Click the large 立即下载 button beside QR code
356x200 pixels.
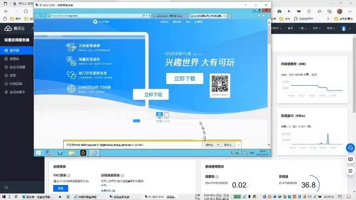(x=185, y=78)
